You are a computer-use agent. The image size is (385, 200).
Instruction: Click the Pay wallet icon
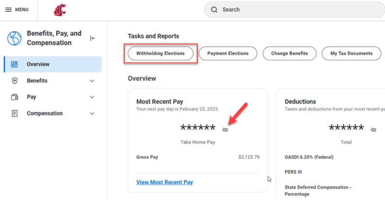click(14, 97)
